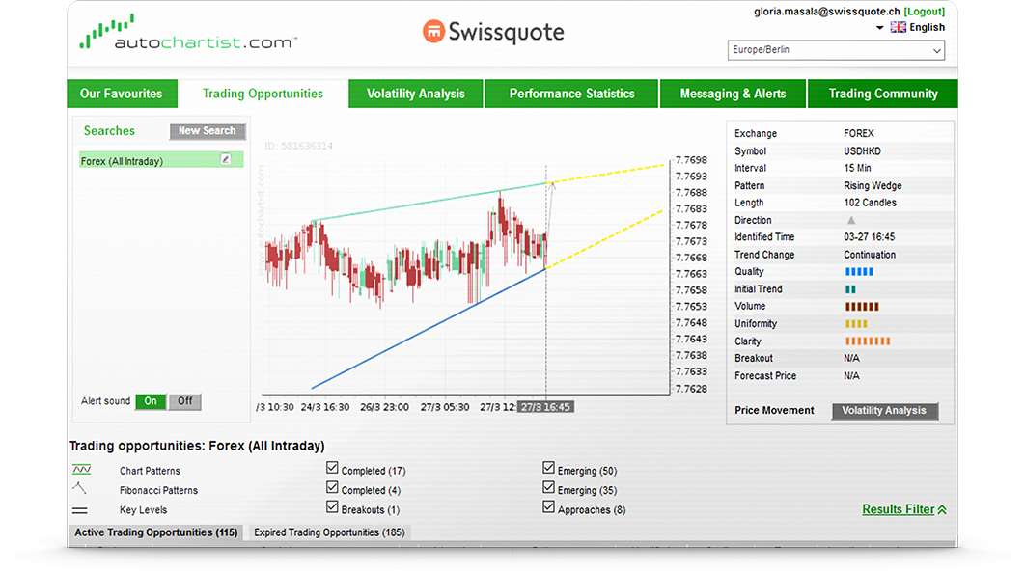The height and width of the screenshot is (573, 1025).
Task: Click the 03-27 16:45 identified time value
Action: coord(870,237)
